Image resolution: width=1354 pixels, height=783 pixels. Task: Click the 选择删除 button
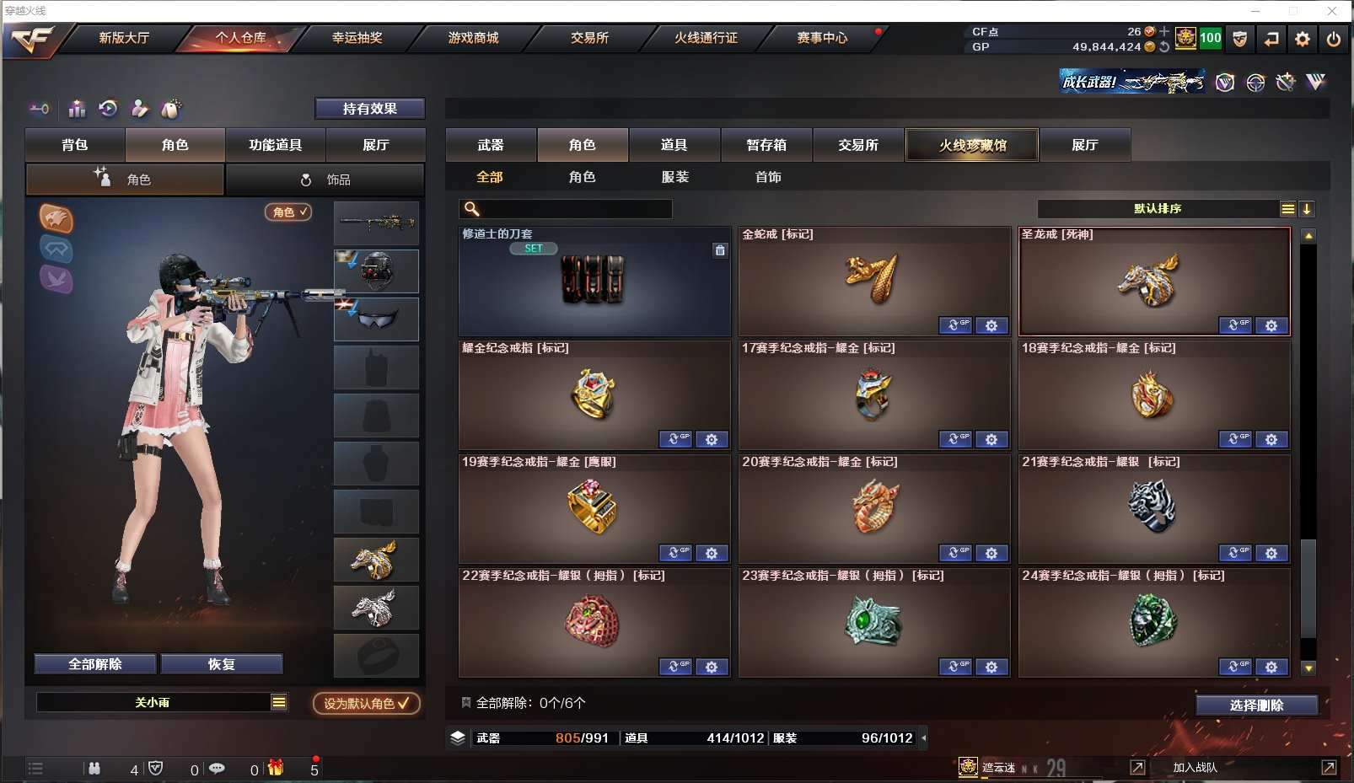click(x=1256, y=705)
